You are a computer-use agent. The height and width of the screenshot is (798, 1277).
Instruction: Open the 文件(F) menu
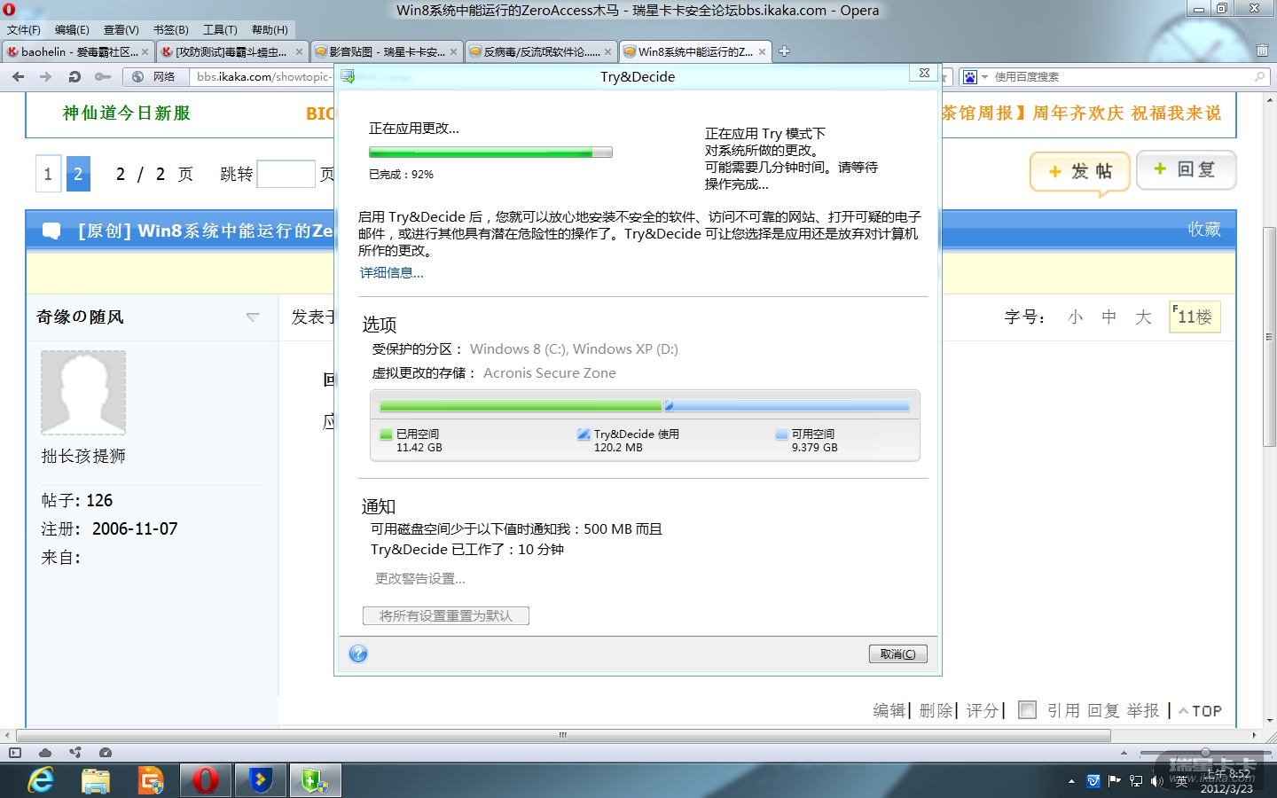click(x=24, y=29)
